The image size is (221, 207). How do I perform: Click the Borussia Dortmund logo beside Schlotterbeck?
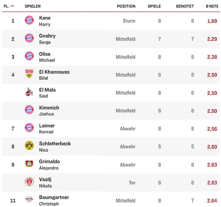29,146
